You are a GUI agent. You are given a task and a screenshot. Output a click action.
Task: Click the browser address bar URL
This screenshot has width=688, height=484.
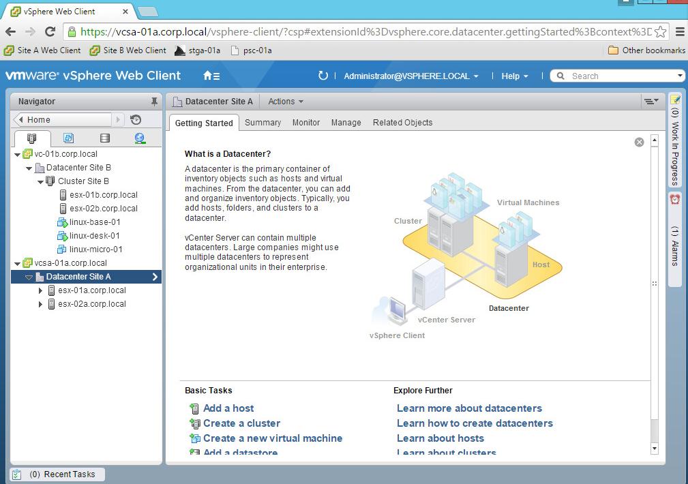click(366, 31)
